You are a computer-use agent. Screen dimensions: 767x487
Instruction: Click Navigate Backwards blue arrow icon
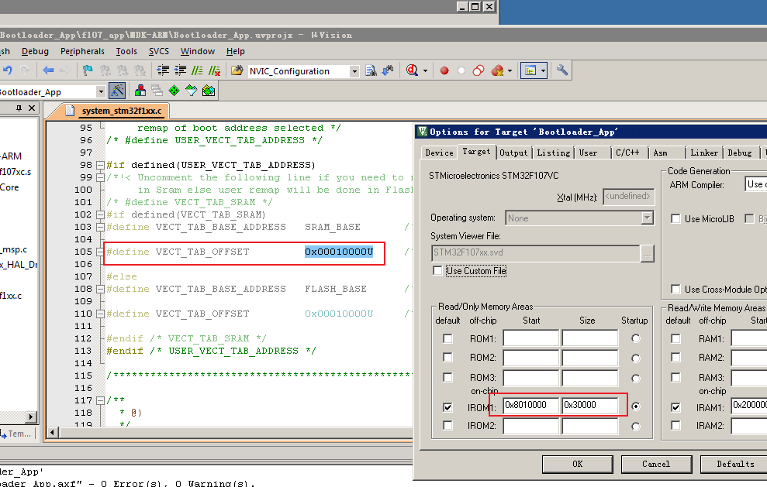click(x=48, y=70)
